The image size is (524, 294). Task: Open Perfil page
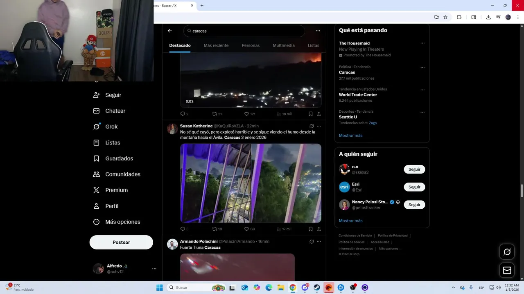click(106, 206)
